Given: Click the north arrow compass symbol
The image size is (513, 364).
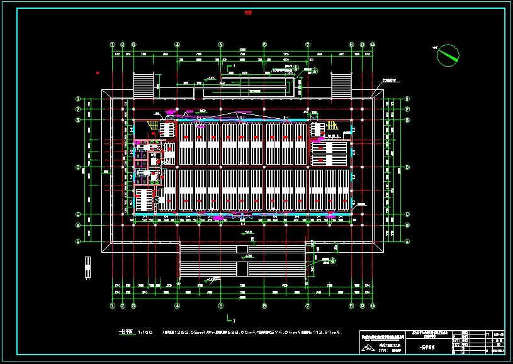Looking at the screenshot, I should tap(448, 55).
